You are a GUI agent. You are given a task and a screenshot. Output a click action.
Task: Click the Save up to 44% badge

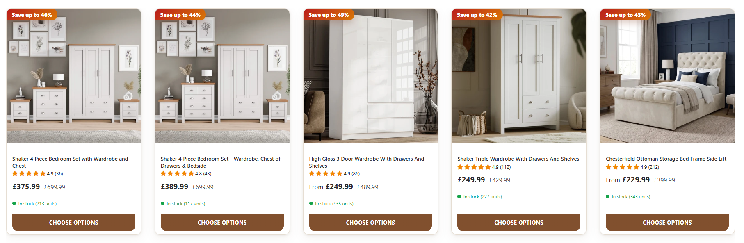click(x=180, y=15)
